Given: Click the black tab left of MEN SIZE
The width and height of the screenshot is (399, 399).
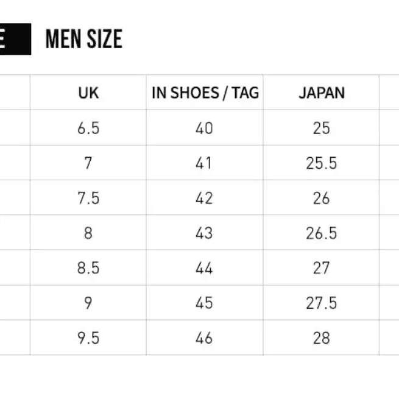Looking at the screenshot, I should [x=15, y=40].
